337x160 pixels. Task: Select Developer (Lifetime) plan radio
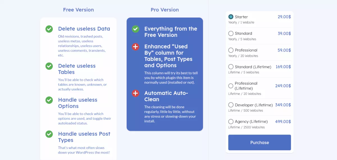tap(231, 105)
